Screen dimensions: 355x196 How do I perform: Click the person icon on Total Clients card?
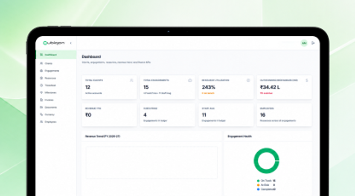[131, 80]
